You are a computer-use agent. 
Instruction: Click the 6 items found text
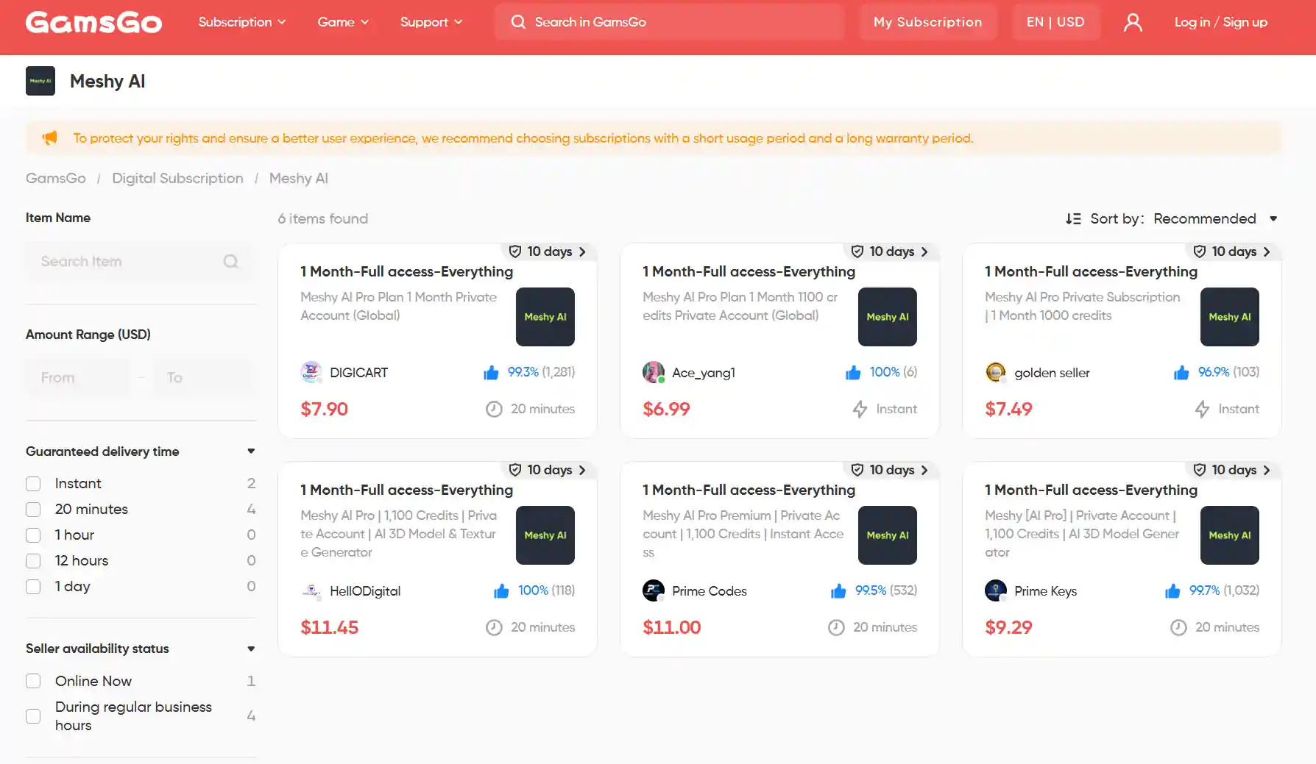coord(322,218)
